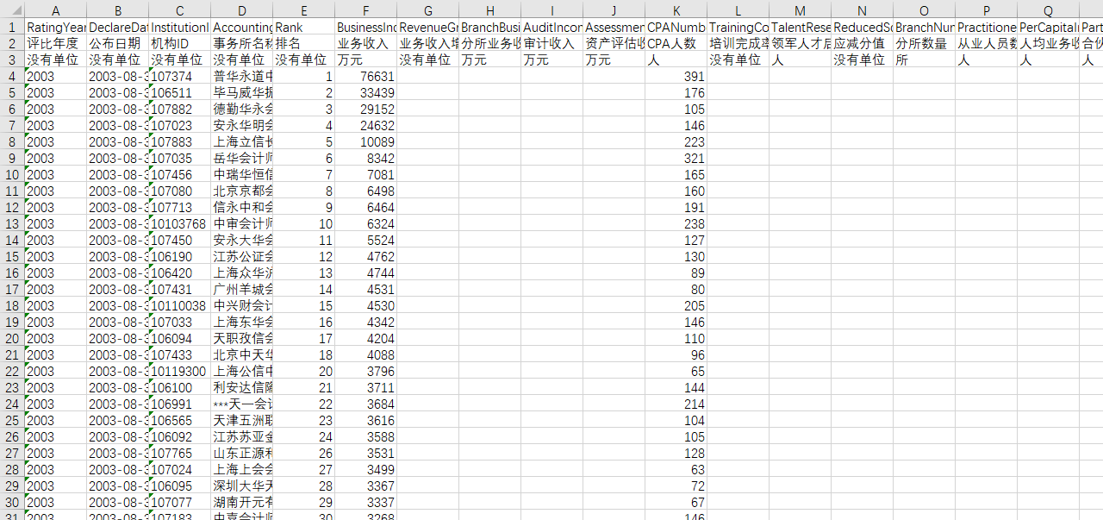1103x520 pixels.
Task: Click CPA count cell 63
Action: (x=676, y=469)
